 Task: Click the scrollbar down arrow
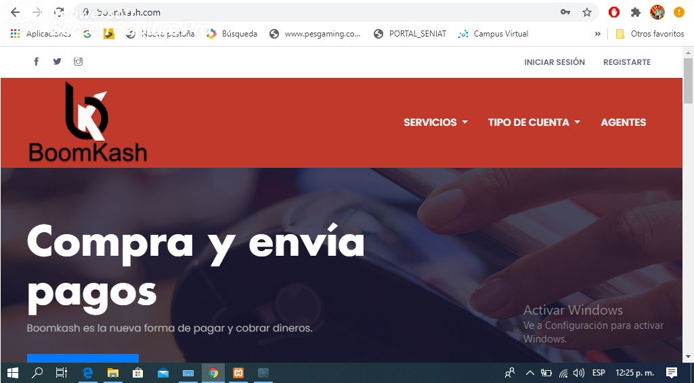[x=688, y=357]
